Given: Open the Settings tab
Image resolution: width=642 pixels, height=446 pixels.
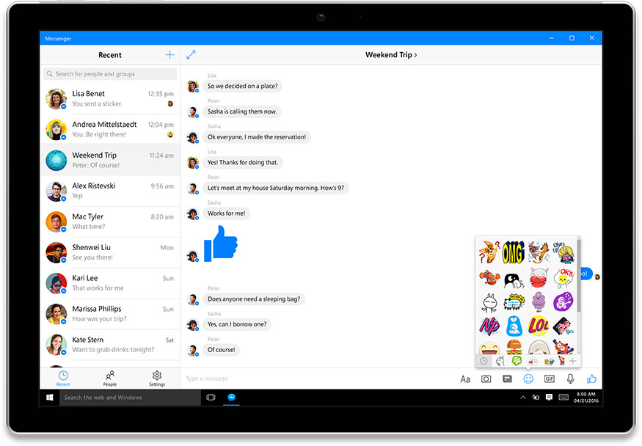Looking at the screenshot, I should (157, 378).
